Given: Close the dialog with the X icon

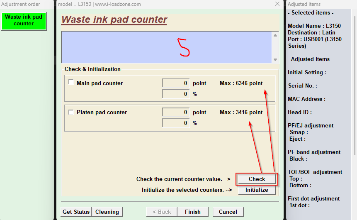Looking at the screenshot, I should (277, 4).
